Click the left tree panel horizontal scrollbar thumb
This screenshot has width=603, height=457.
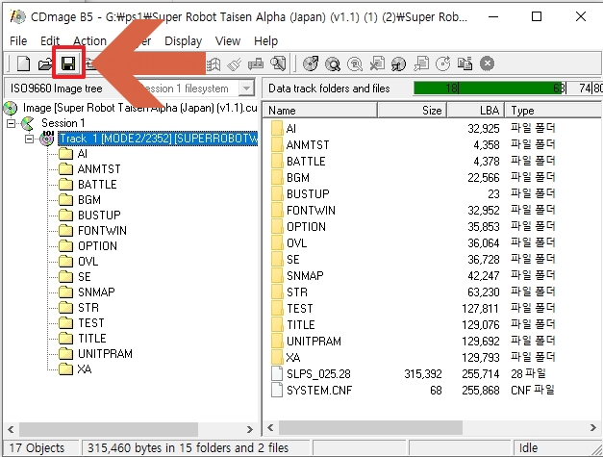click(109, 429)
